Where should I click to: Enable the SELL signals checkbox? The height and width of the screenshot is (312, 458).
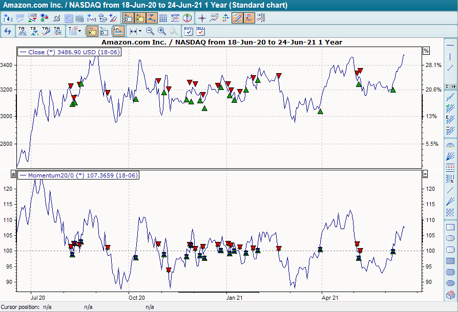pyautogui.click(x=199, y=32)
